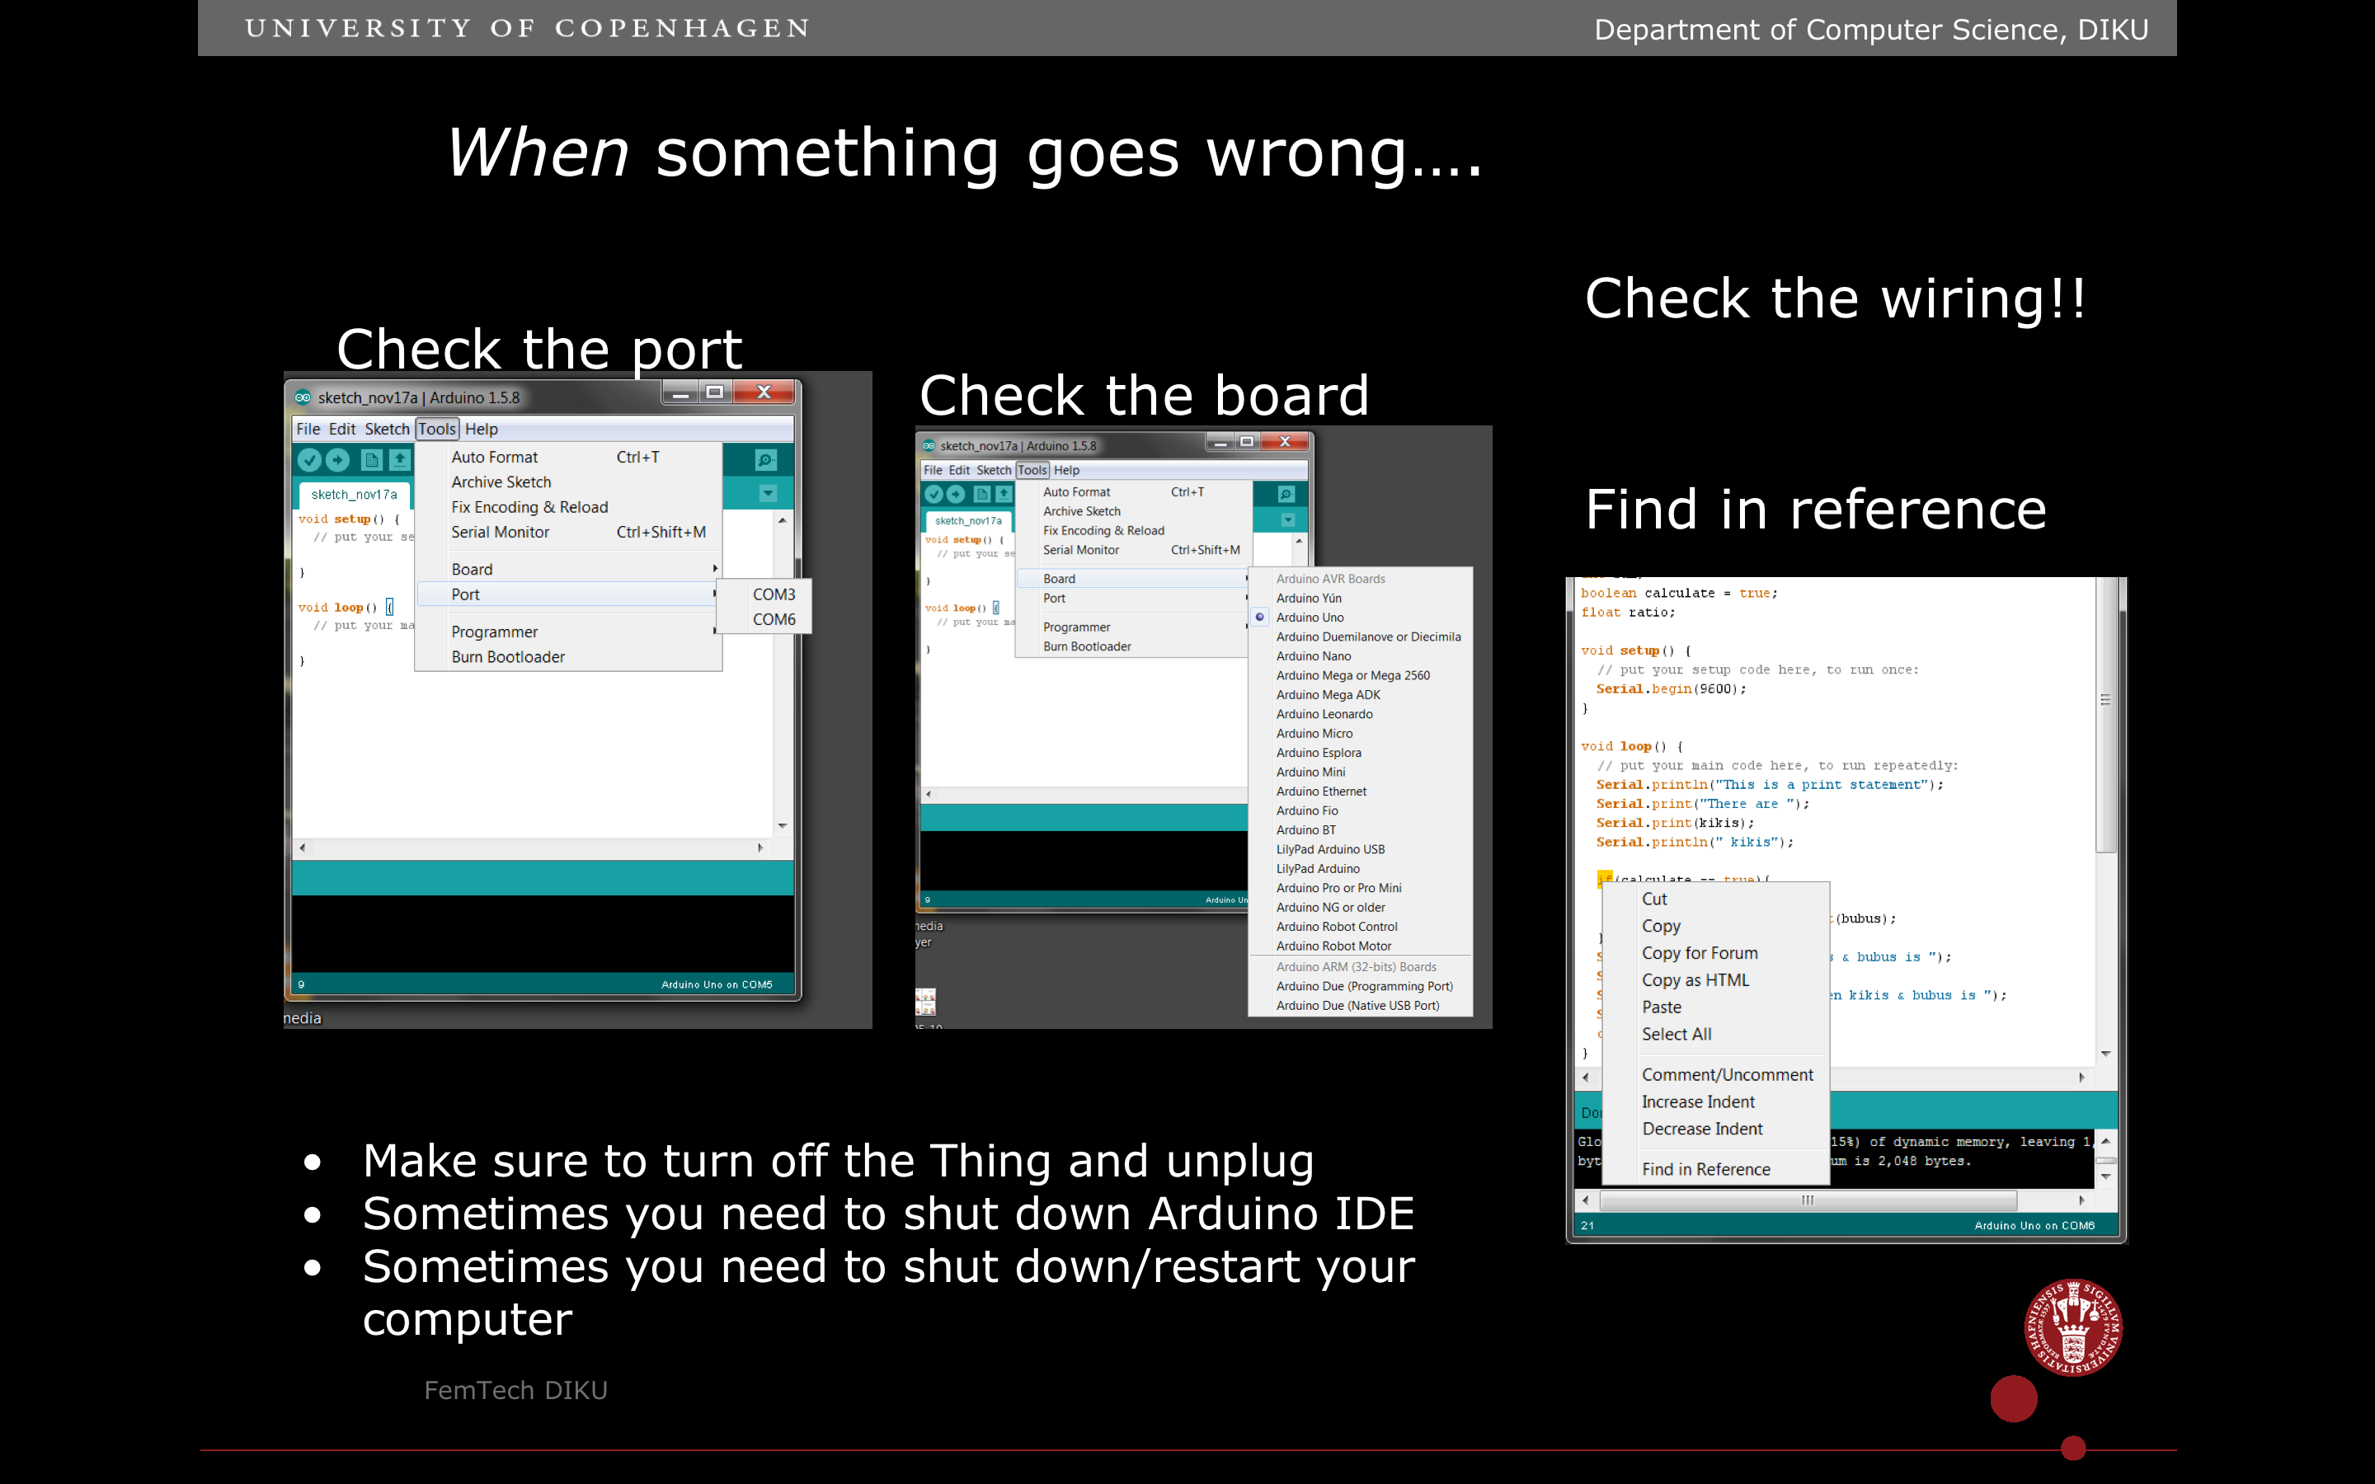2375x1484 pixels.
Task: Select Arduino Uno radio option in board list
Action: [1259, 618]
